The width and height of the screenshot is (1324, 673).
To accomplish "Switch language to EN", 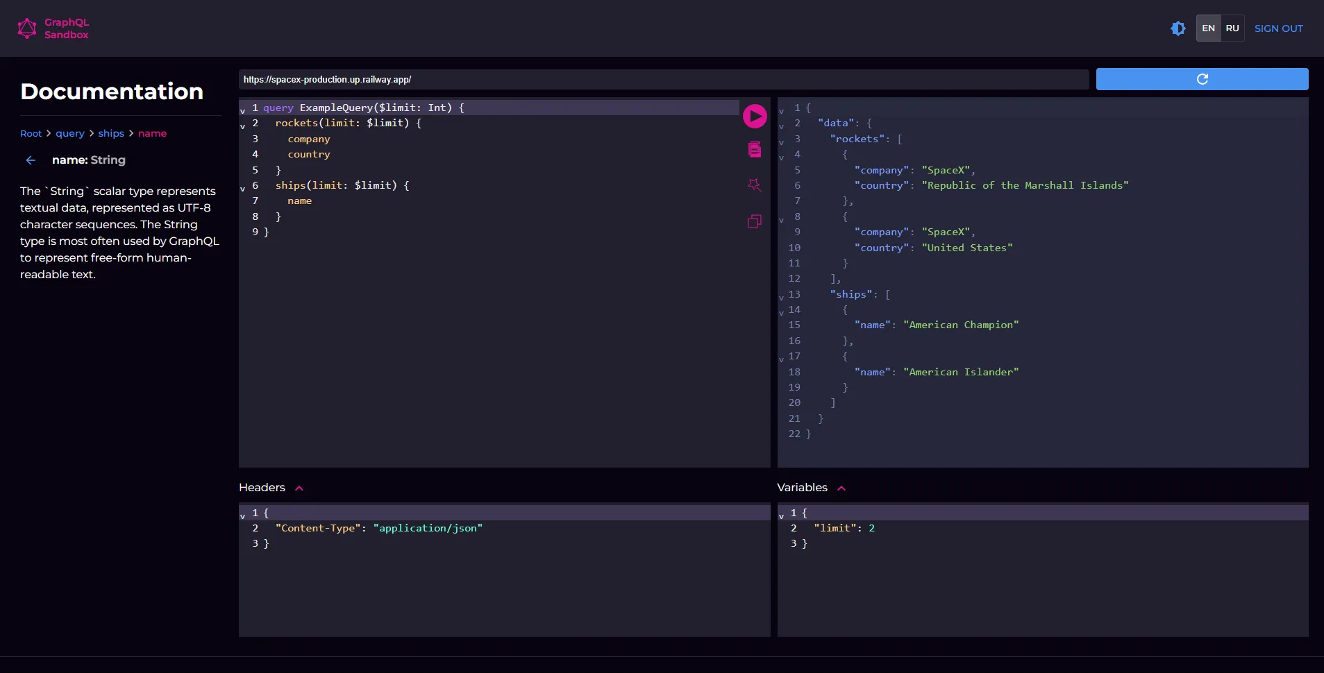I will pyautogui.click(x=1208, y=28).
